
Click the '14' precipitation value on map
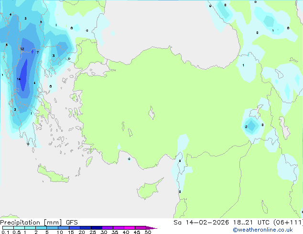19,79
